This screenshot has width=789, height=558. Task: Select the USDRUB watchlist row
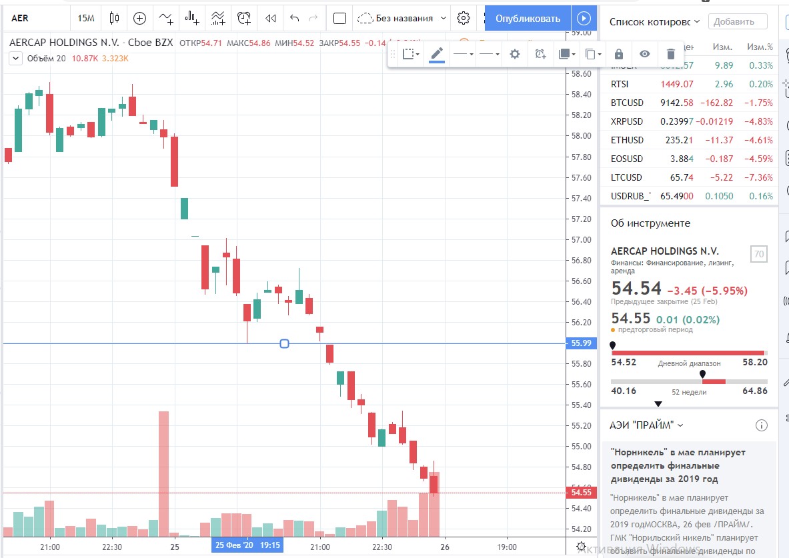click(x=690, y=196)
